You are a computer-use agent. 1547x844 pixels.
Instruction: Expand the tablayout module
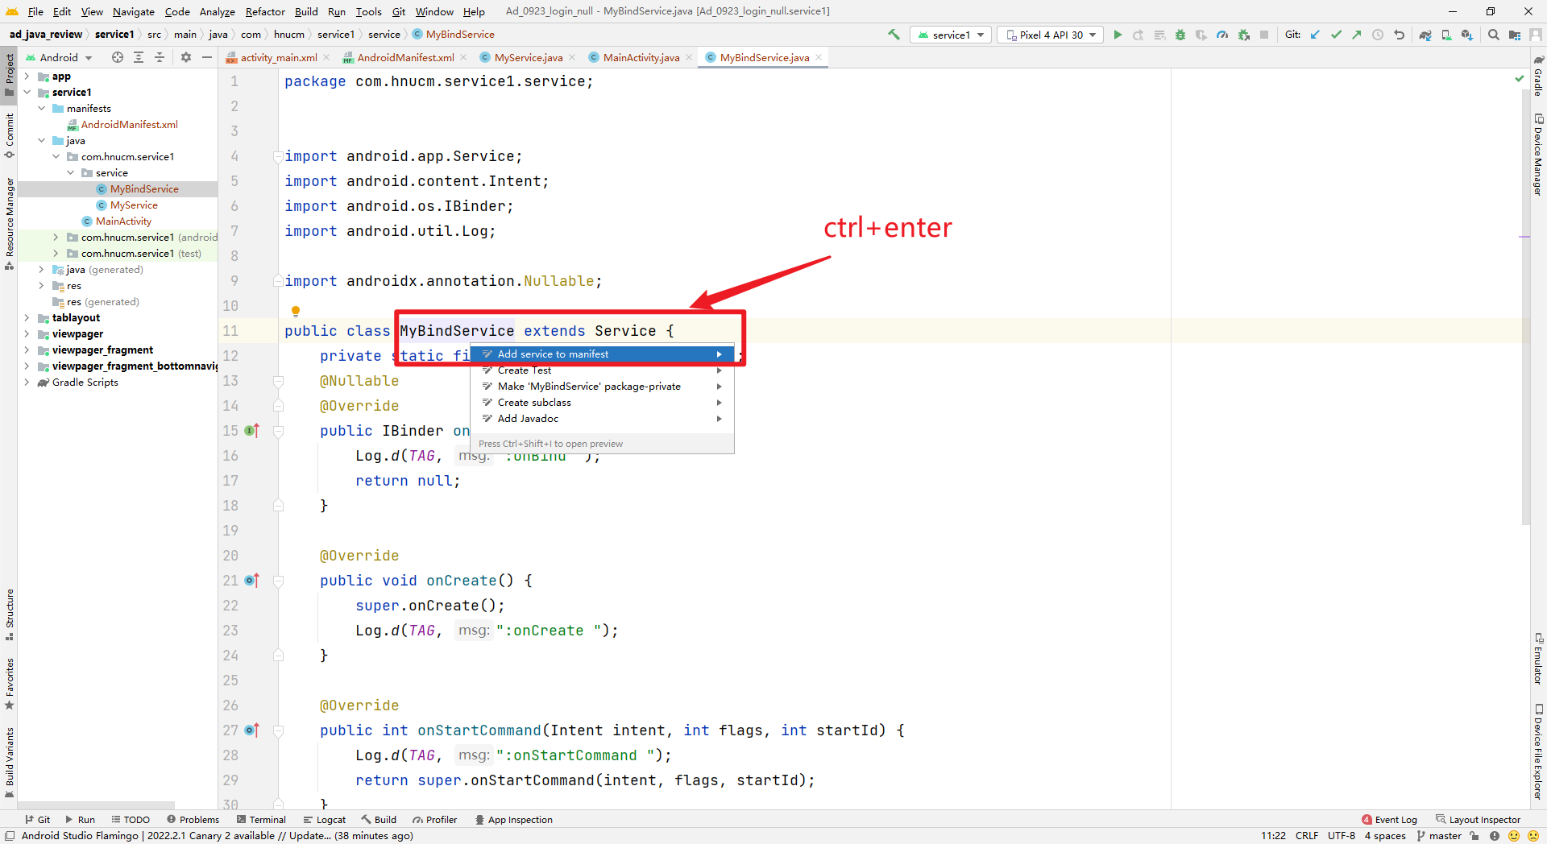coord(27,318)
